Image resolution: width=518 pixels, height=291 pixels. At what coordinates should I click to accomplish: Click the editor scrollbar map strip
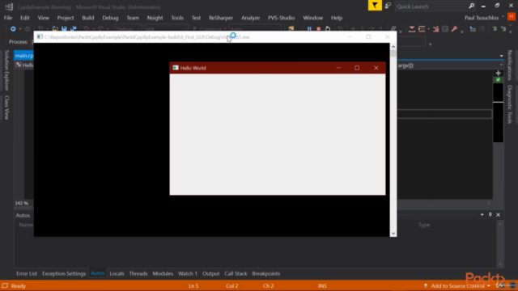pos(499,113)
